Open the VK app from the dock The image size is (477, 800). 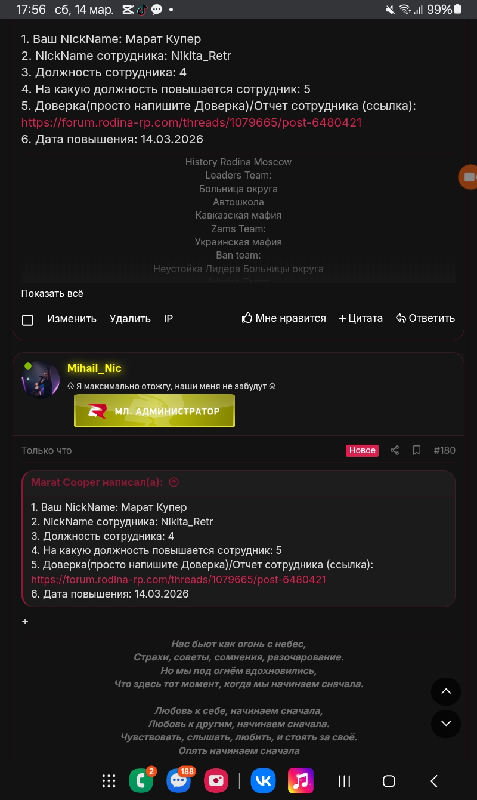click(263, 780)
